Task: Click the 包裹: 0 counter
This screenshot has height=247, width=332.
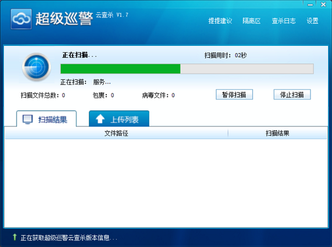Action: [103, 96]
